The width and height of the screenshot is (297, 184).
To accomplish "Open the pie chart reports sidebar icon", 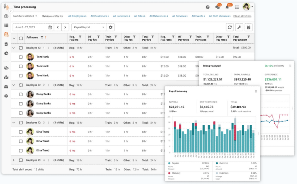I will coord(6,53).
